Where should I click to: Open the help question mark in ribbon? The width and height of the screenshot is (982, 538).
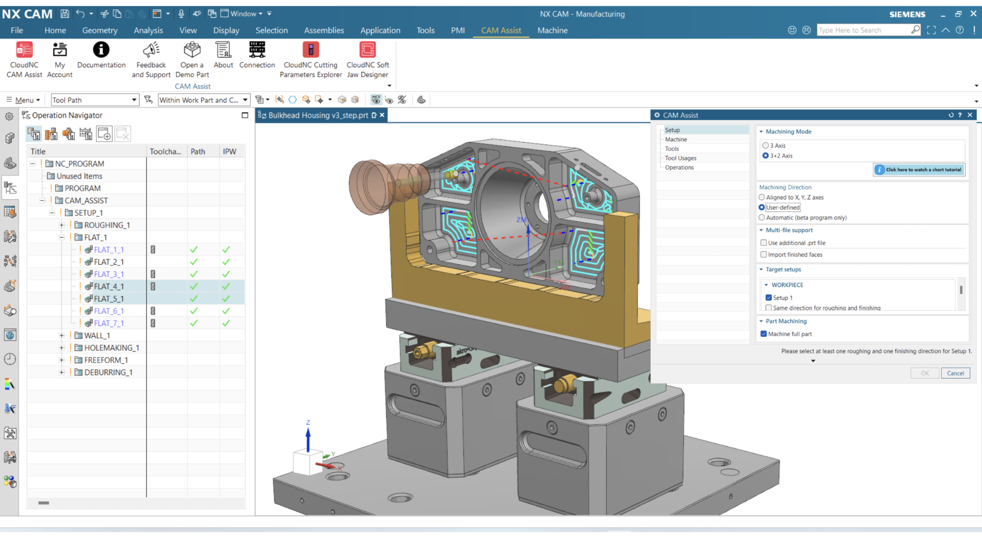click(959, 30)
